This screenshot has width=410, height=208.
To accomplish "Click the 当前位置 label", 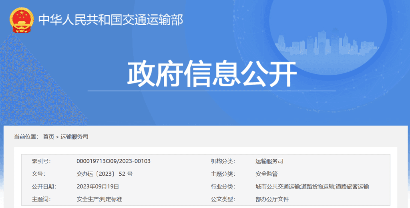I will (26, 137).
